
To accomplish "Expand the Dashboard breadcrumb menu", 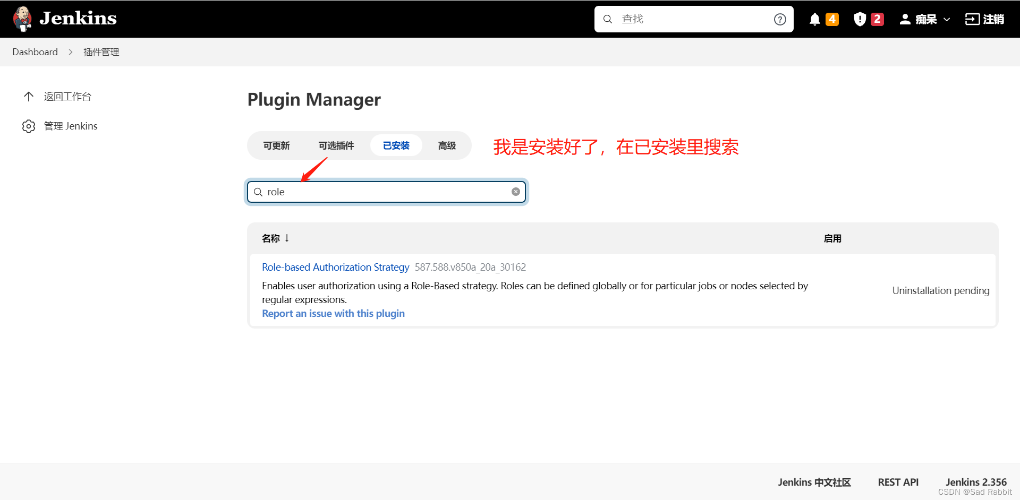I will pos(35,51).
